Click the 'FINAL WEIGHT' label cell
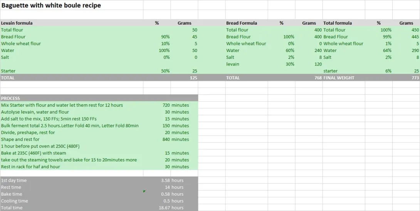The width and height of the screenshot is (420, 211). [x=339, y=78]
